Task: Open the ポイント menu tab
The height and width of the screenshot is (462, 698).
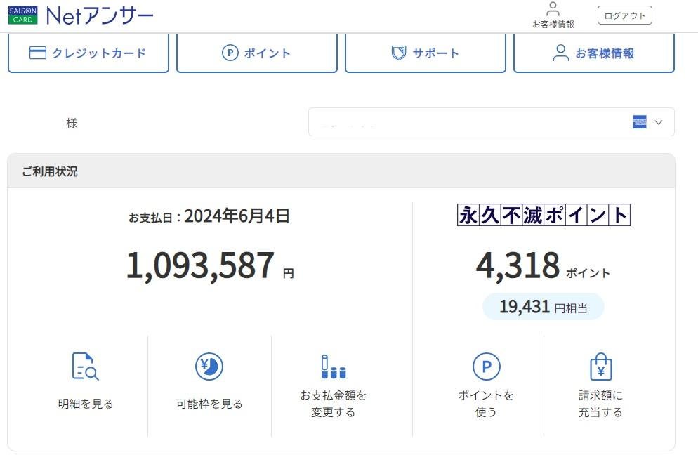Action: (257, 53)
